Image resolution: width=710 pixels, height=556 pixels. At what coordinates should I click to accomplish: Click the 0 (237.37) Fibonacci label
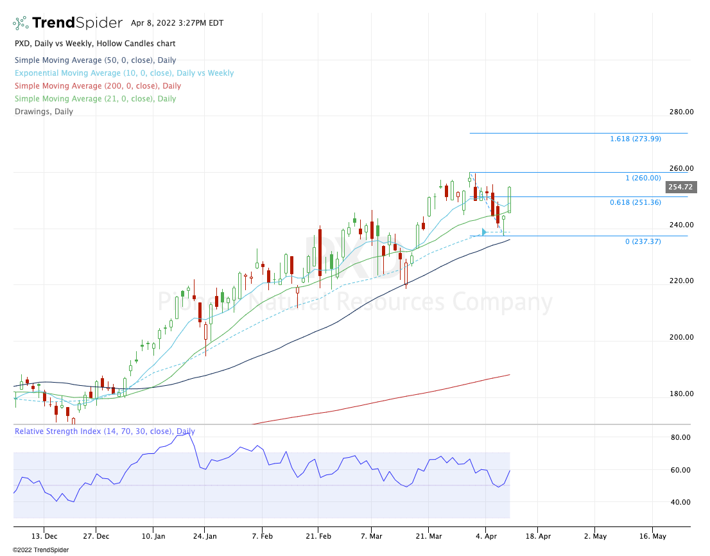point(643,241)
